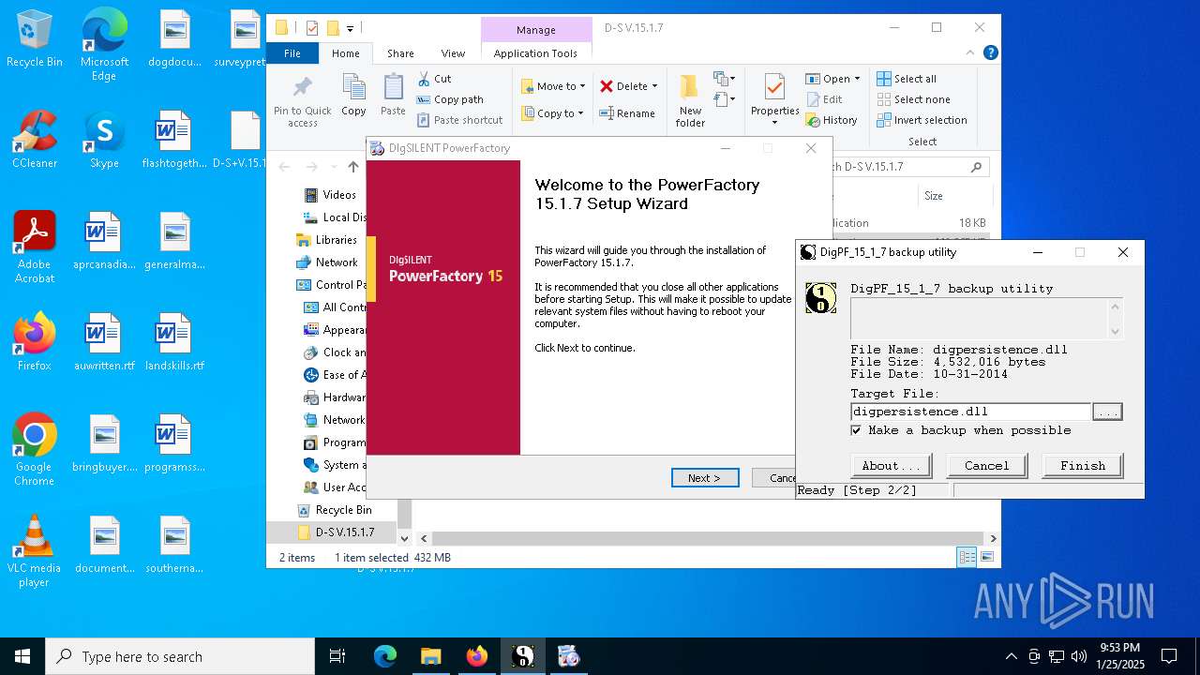
Task: Click Cancel in the backup utility dialog
Action: coord(987,465)
